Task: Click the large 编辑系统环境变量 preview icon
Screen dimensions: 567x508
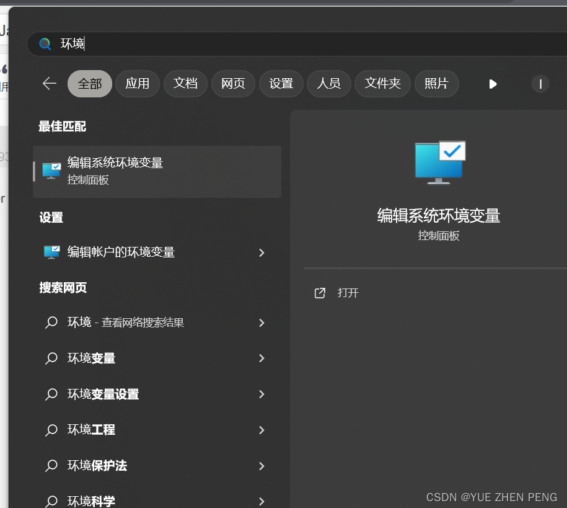Action: (x=439, y=162)
